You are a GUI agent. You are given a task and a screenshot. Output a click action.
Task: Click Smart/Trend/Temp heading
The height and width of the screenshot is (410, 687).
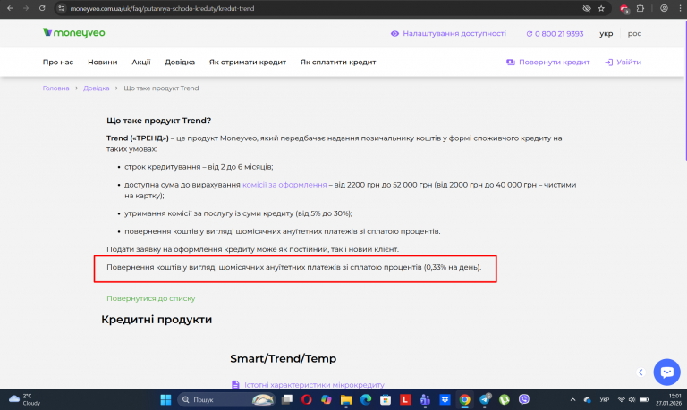[283, 358]
